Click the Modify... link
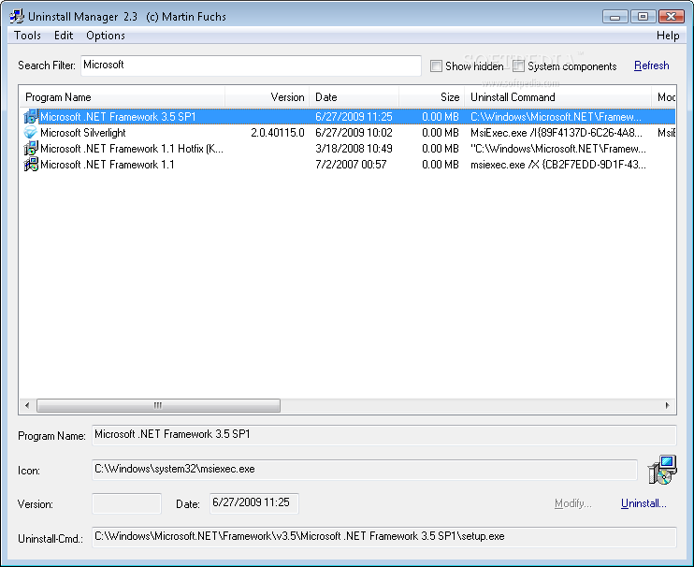This screenshot has height=567, width=694. (572, 503)
